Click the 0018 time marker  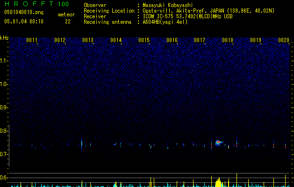point(228,40)
